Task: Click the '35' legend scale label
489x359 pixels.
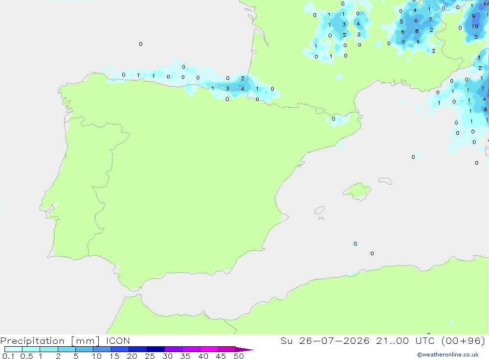Action: point(185,356)
